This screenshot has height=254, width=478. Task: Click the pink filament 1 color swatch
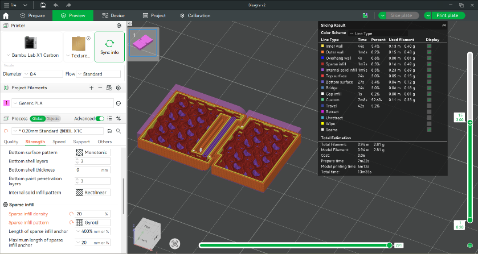(6, 103)
